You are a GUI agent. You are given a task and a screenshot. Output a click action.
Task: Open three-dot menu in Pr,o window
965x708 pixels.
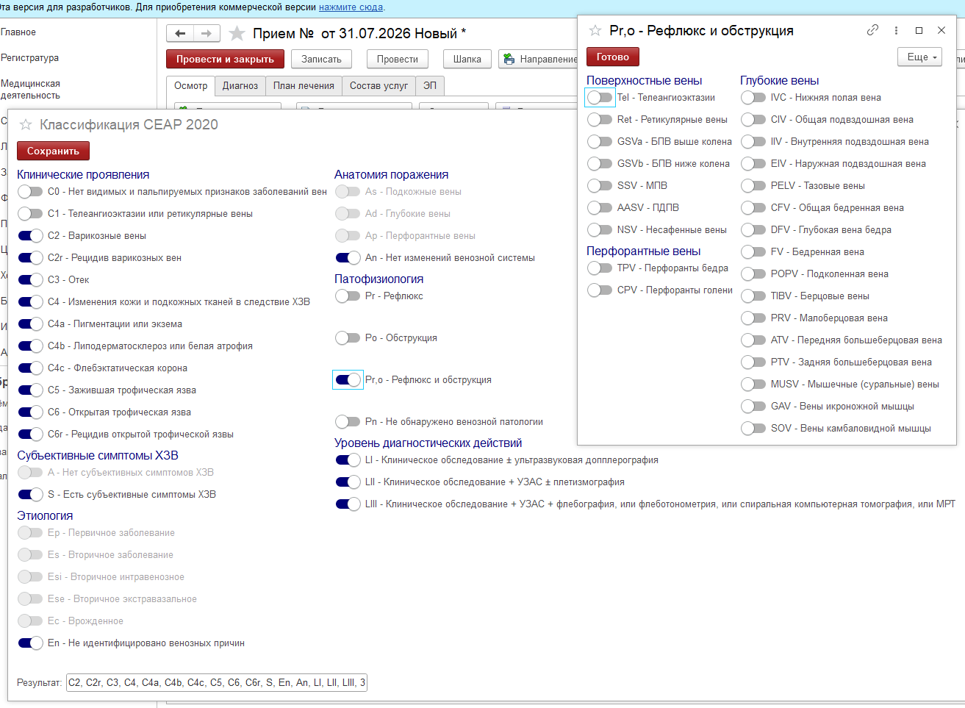click(x=896, y=30)
